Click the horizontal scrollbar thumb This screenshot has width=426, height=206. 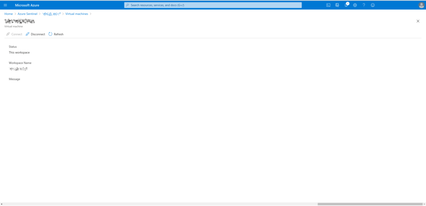370,204
